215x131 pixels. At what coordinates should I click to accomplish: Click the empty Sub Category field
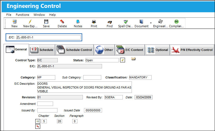92,77
